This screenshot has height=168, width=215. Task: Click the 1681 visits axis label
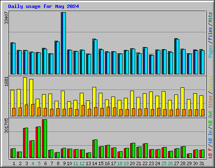click(x=6, y=81)
